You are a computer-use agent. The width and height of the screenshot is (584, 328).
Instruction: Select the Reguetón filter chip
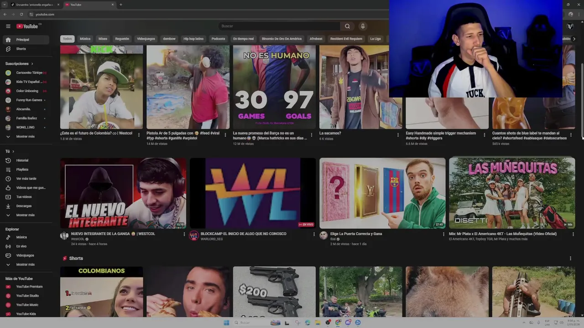122,39
